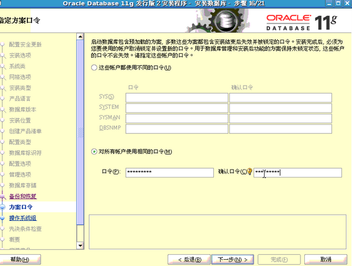
Task: Select the same password for all accounts radio
Action: point(94,152)
